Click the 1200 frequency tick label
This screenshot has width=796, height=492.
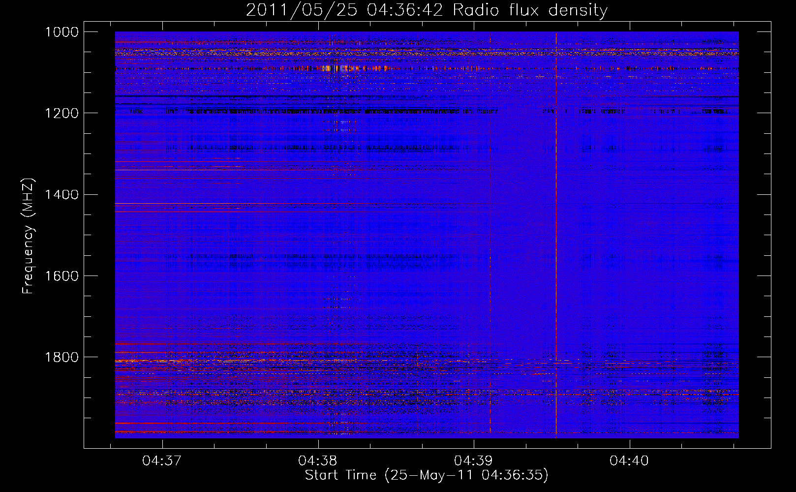point(61,113)
